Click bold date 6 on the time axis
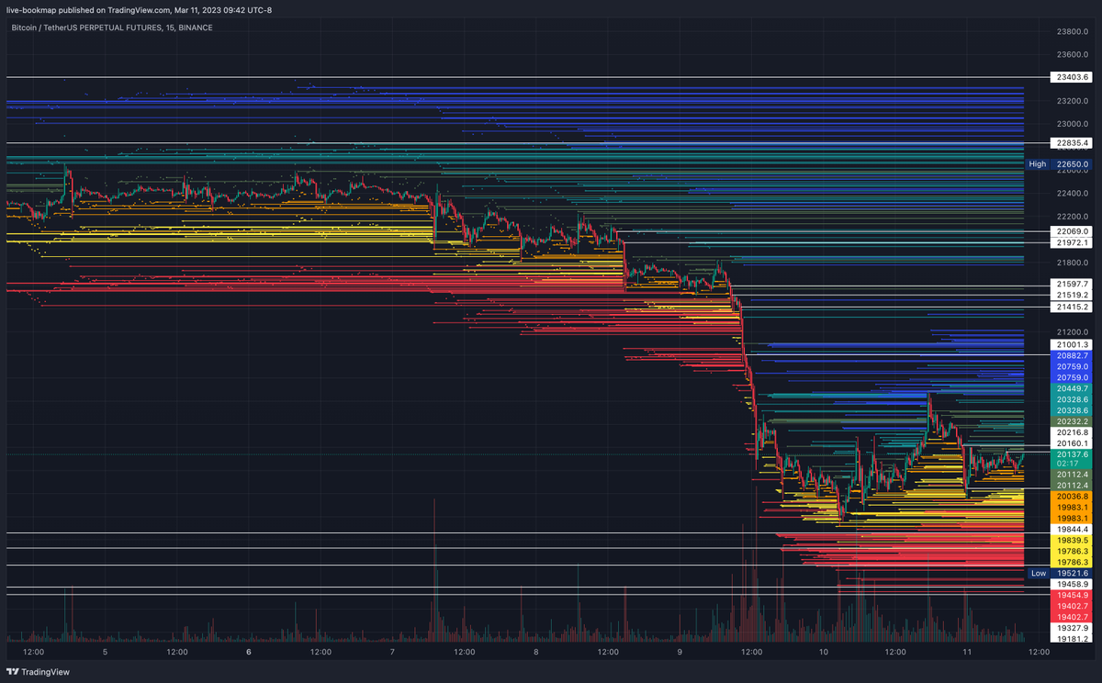 pyautogui.click(x=249, y=652)
